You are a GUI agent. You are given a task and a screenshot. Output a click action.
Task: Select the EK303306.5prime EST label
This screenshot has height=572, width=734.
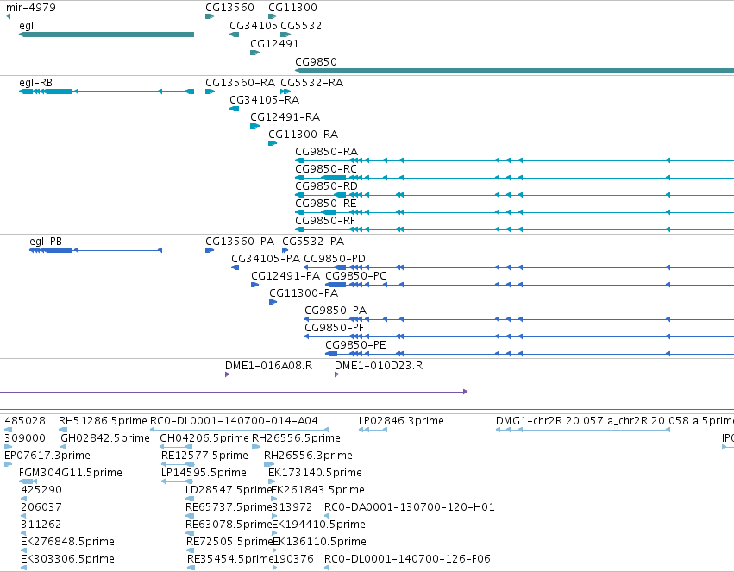point(67,560)
